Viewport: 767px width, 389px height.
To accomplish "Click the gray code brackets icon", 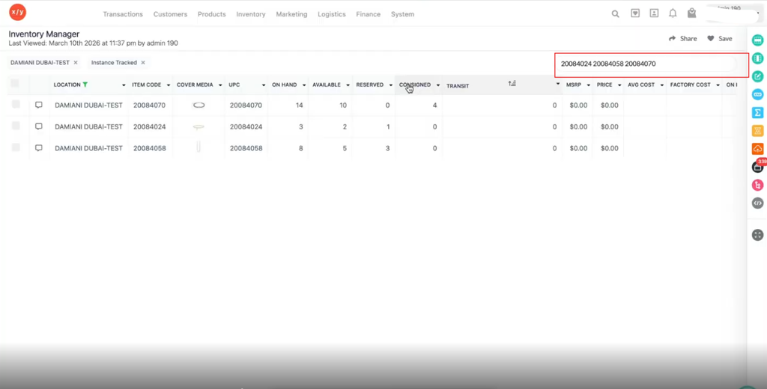I will 758,203.
